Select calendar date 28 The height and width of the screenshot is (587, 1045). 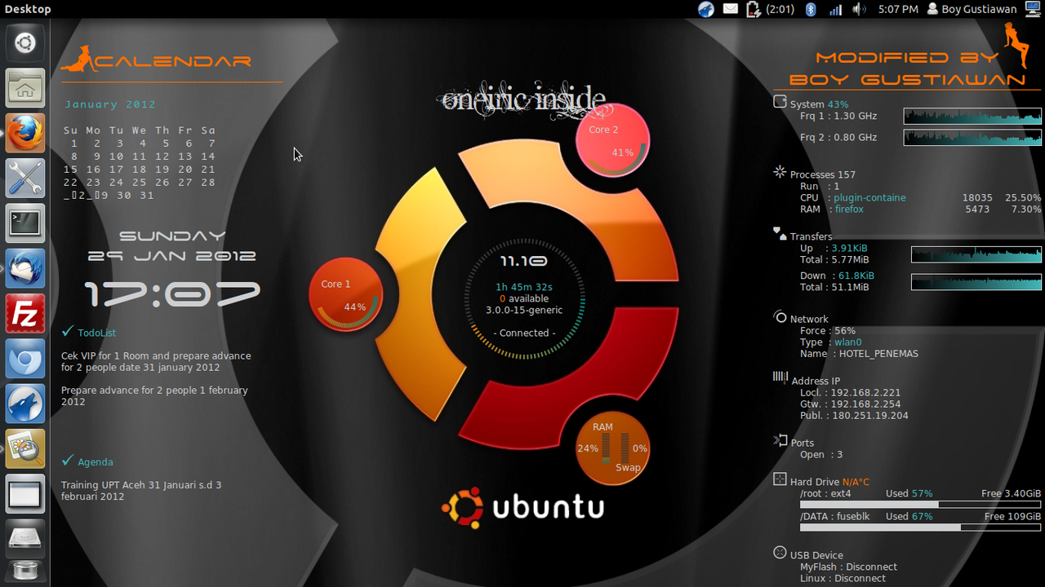coord(208,183)
